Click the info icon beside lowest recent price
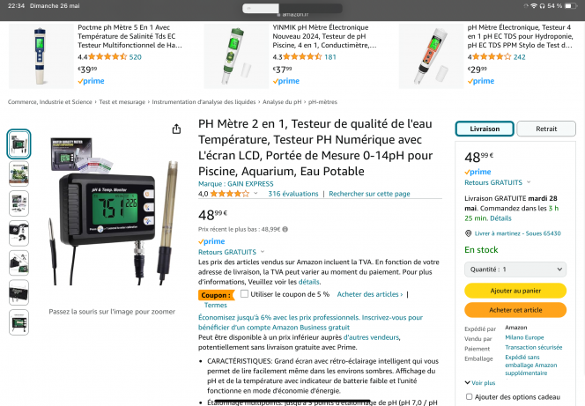 [x=285, y=229]
